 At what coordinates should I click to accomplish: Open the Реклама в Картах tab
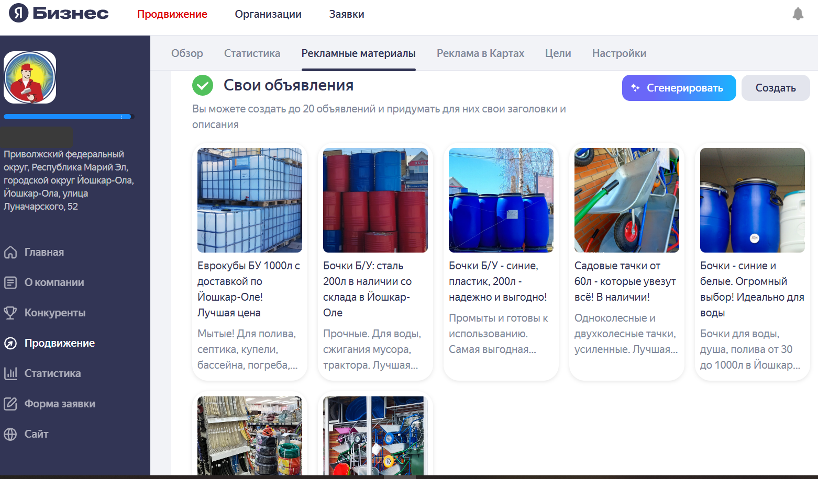pyautogui.click(x=480, y=53)
